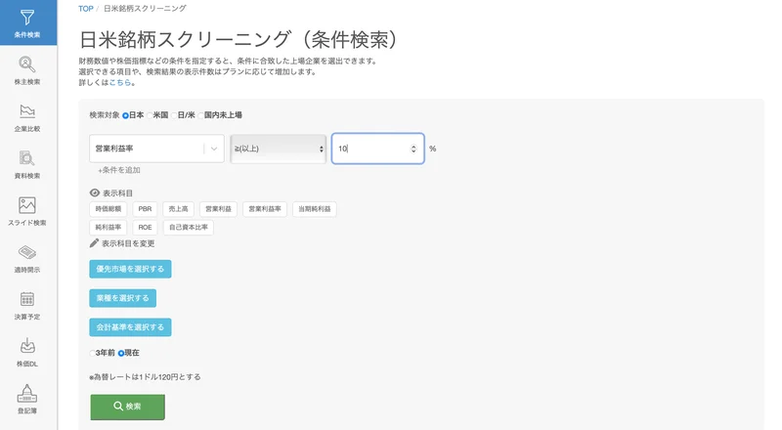
Task: Open 登記簿 building icon in sidebar
Action: click(27, 393)
